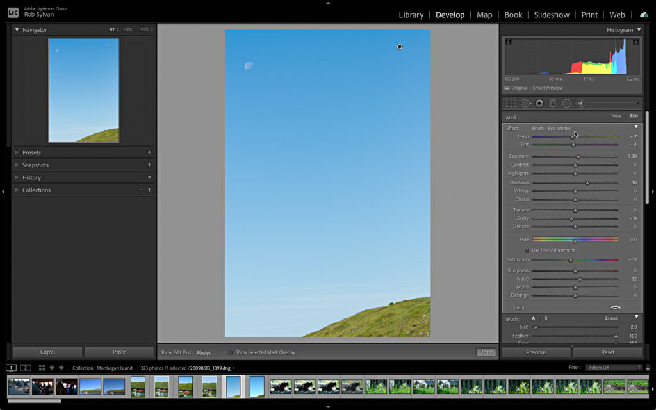Toggle the filter lock switch in filmstrip
Screen dimensions: 656x410
648,368
